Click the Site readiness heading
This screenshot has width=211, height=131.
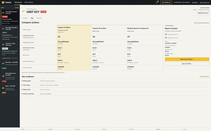click(28, 77)
